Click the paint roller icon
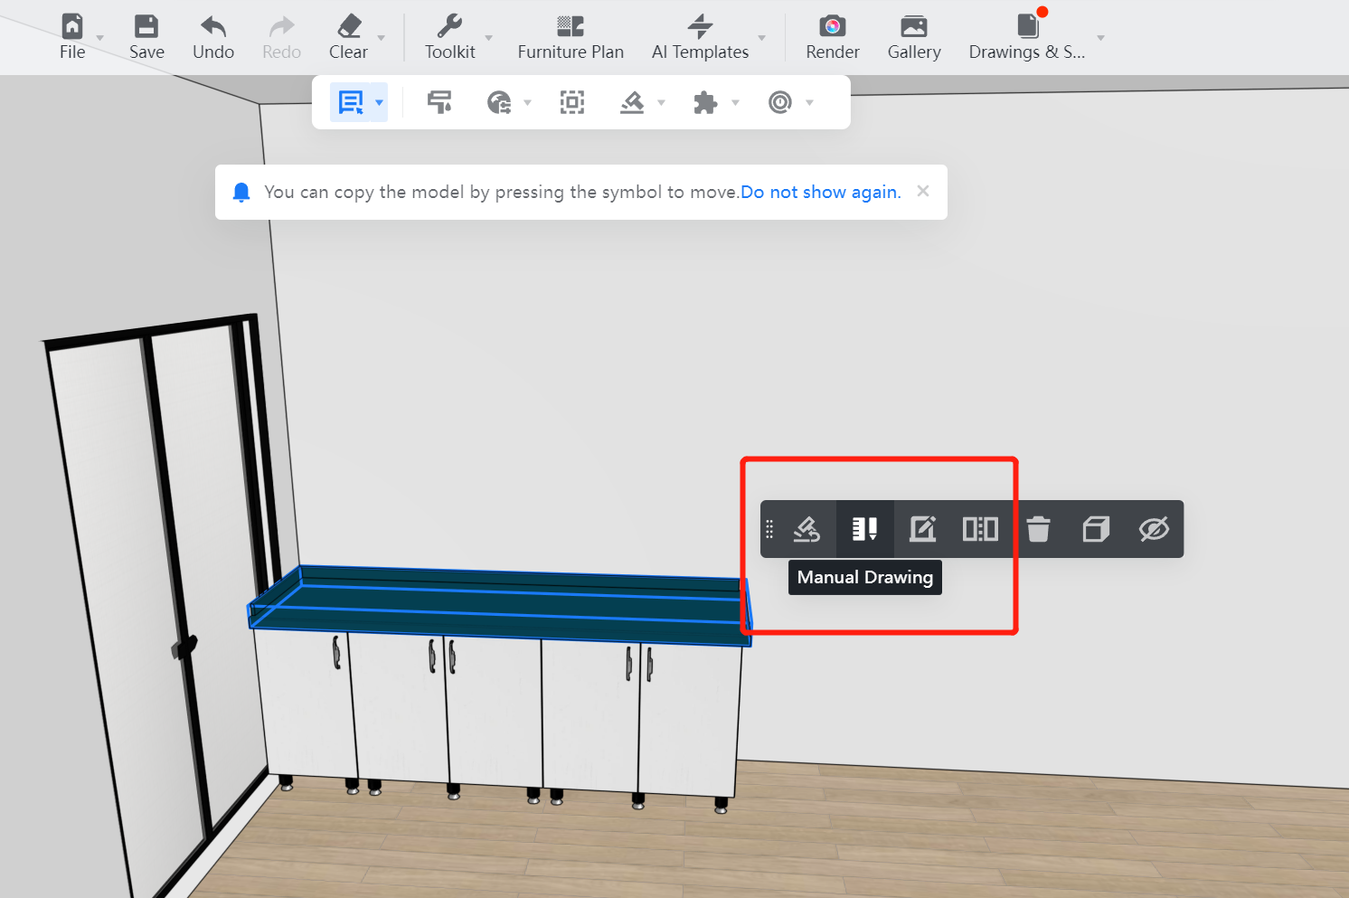The width and height of the screenshot is (1349, 898). 439,102
